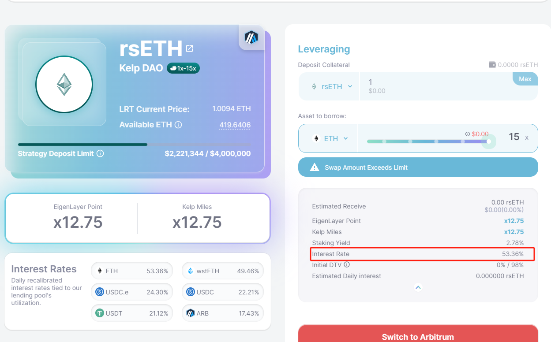Click the 0.000000 rsETH daily interest value
Screen dimensions: 551x342
click(500, 276)
